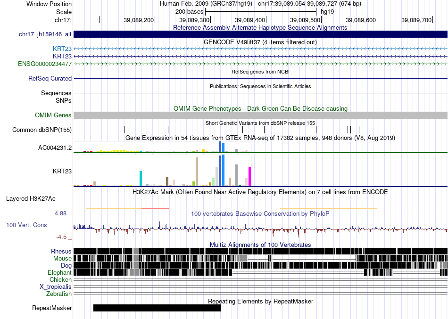Select the rightmost Common dbSNP variant tick
The width and height of the screenshot is (448, 319).
point(359,130)
